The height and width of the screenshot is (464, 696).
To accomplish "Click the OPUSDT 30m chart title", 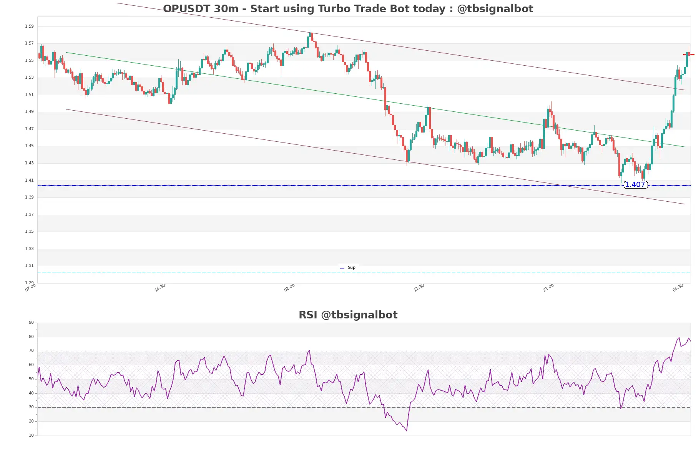I will pos(348,9).
